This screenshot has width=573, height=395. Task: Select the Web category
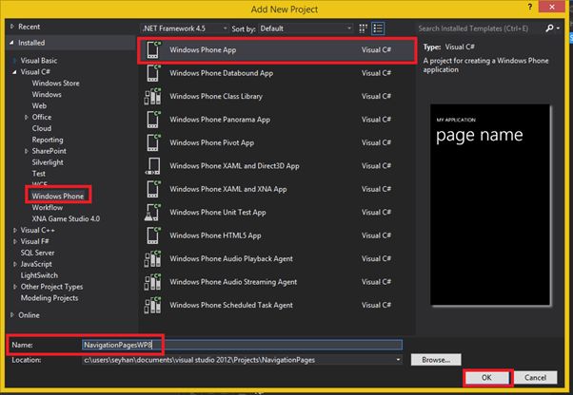coord(39,105)
